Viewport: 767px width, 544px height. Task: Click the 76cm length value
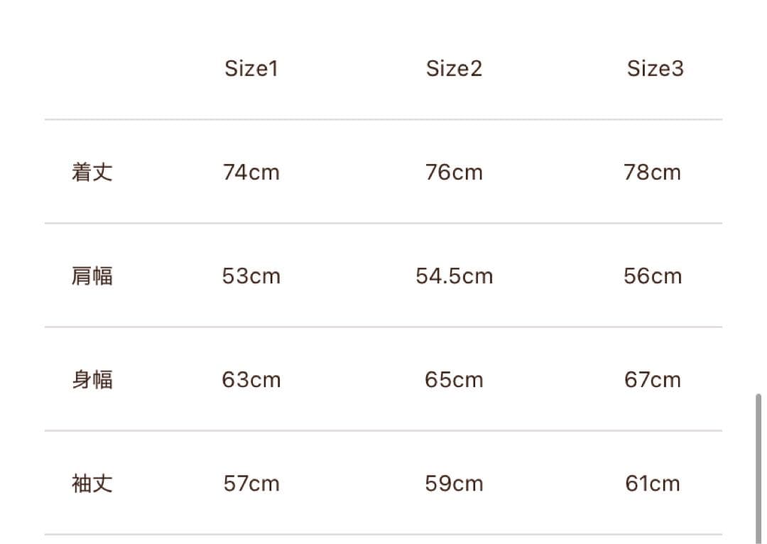pyautogui.click(x=454, y=173)
